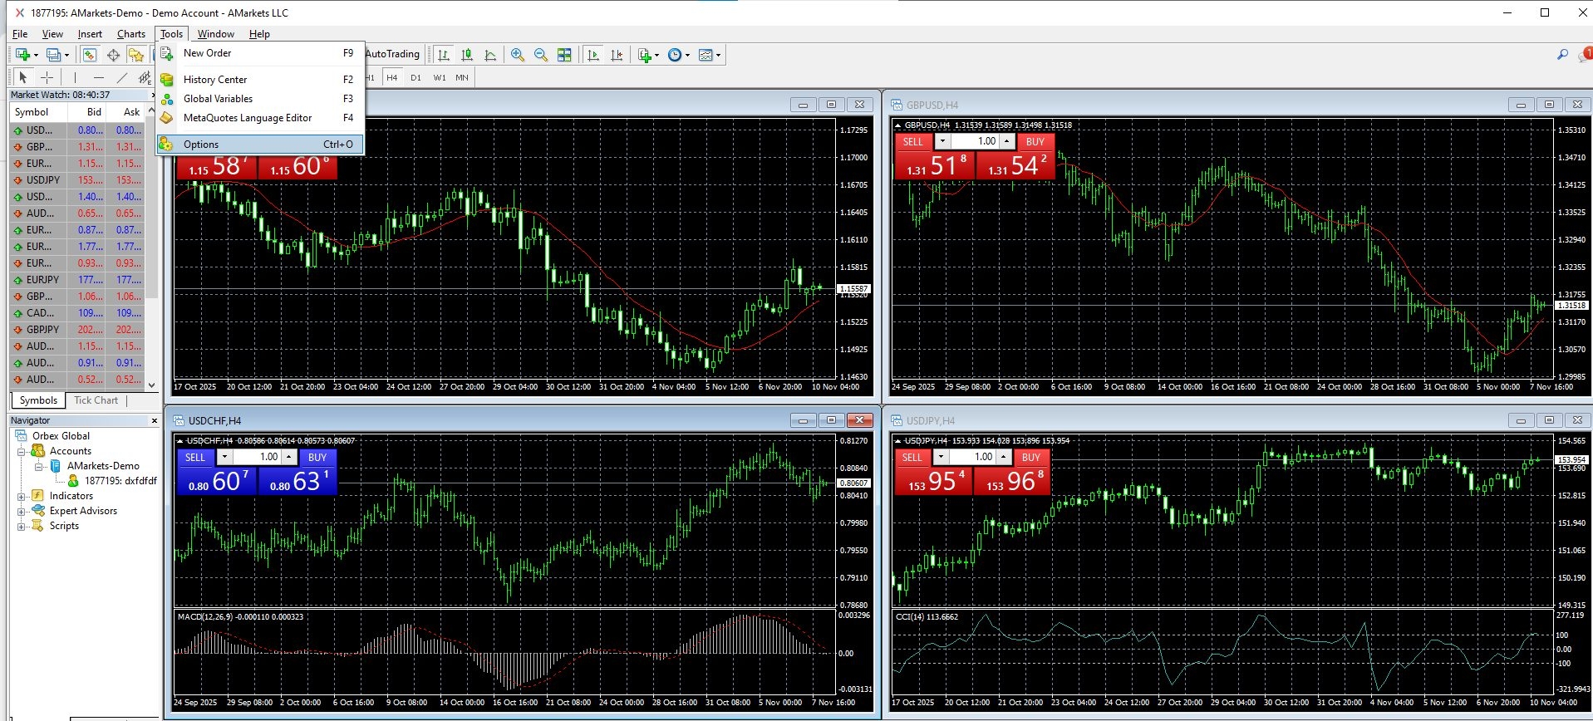Choose Options from the Tools menu
Image resolution: width=1593 pixels, height=721 pixels.
[201, 145]
